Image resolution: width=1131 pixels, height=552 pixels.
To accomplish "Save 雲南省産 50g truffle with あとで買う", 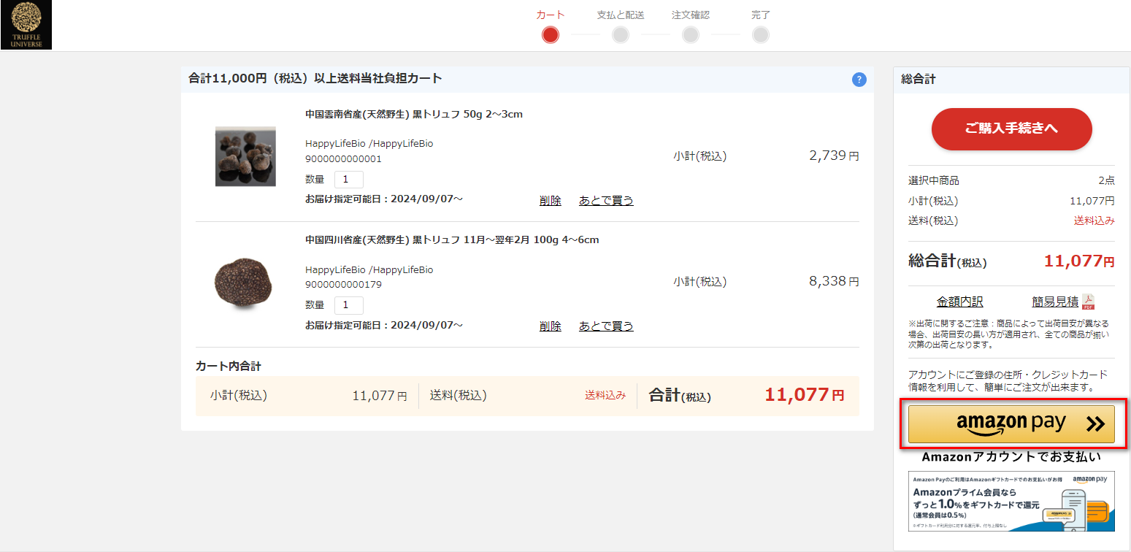I will 606,200.
